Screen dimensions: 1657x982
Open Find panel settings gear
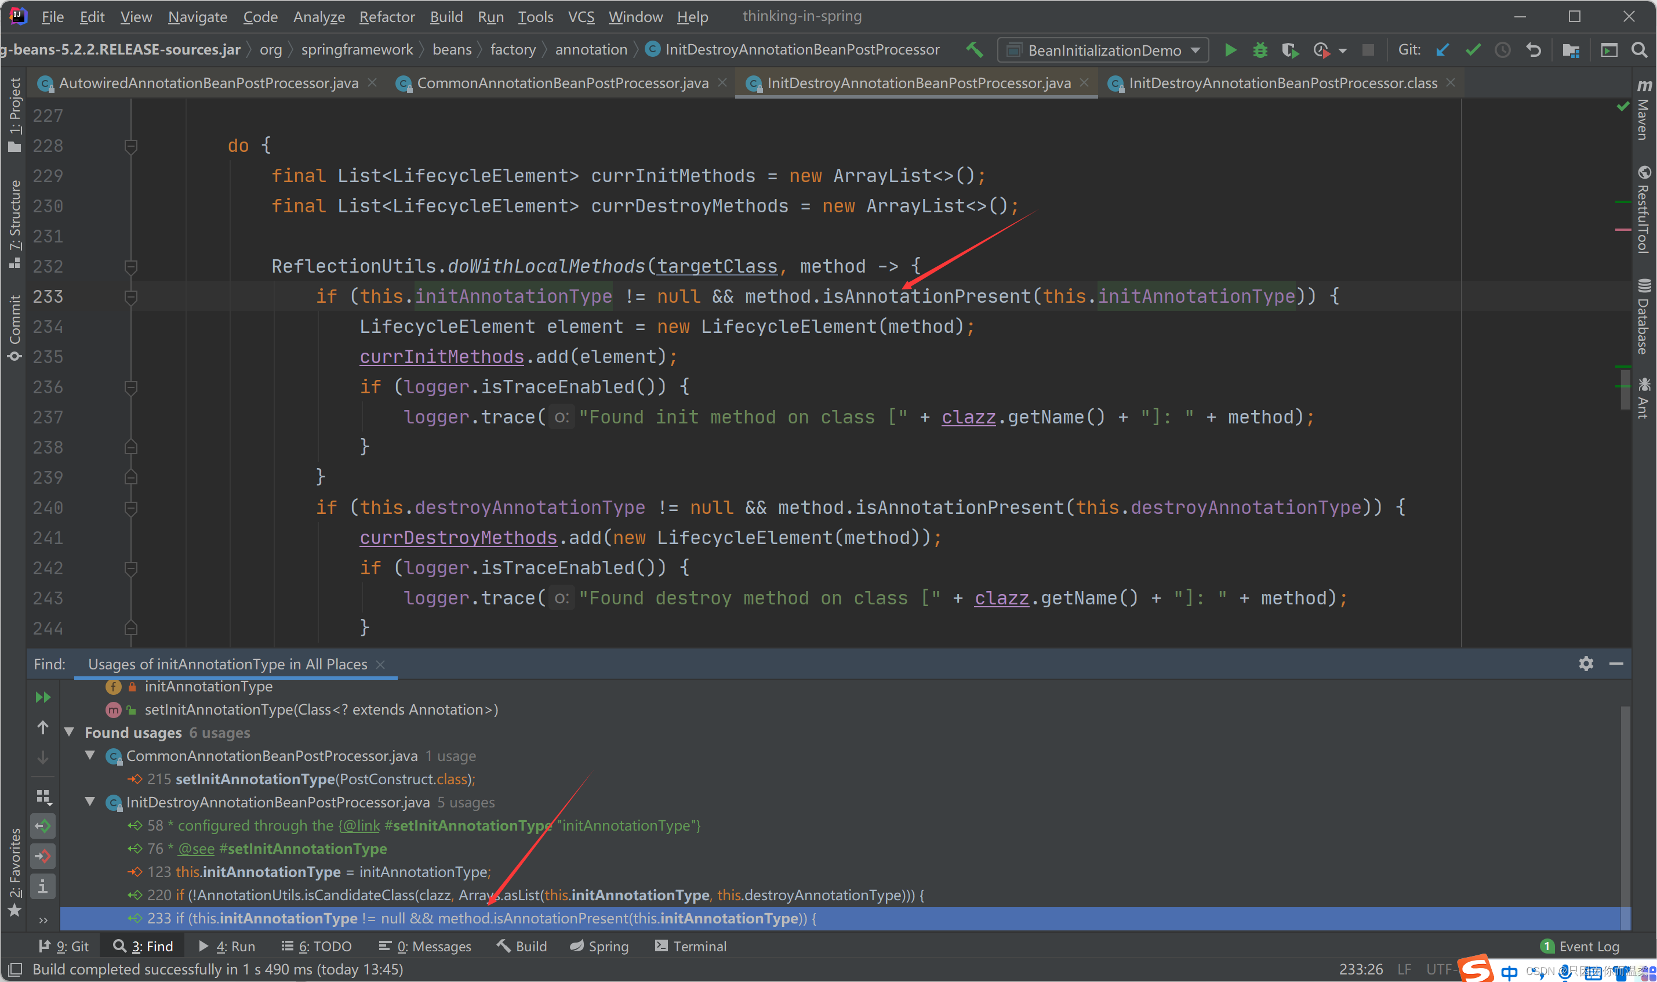pyautogui.click(x=1586, y=663)
